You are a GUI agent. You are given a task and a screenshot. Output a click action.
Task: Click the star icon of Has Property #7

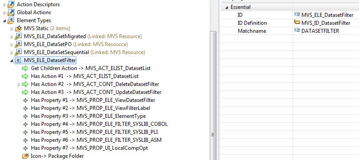pos(25,148)
